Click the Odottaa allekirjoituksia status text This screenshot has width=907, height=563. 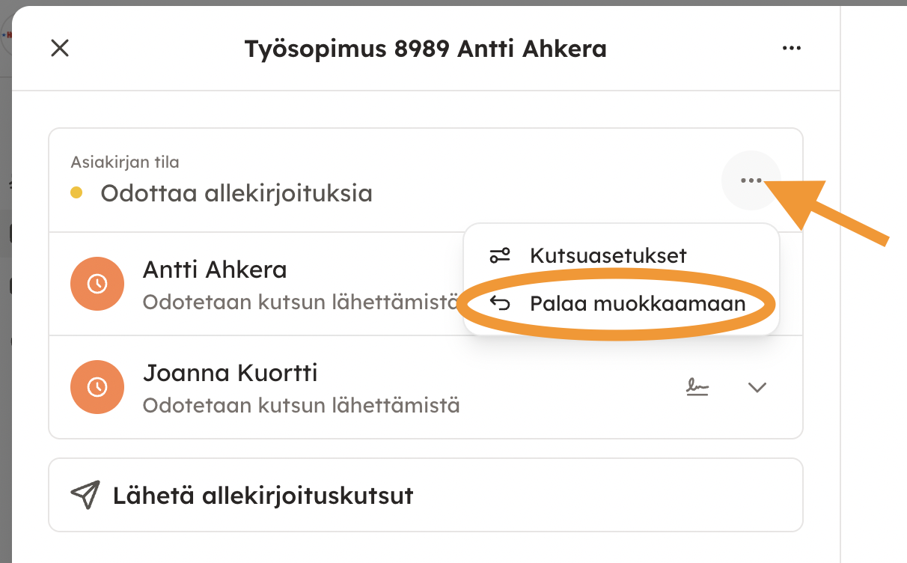(236, 193)
